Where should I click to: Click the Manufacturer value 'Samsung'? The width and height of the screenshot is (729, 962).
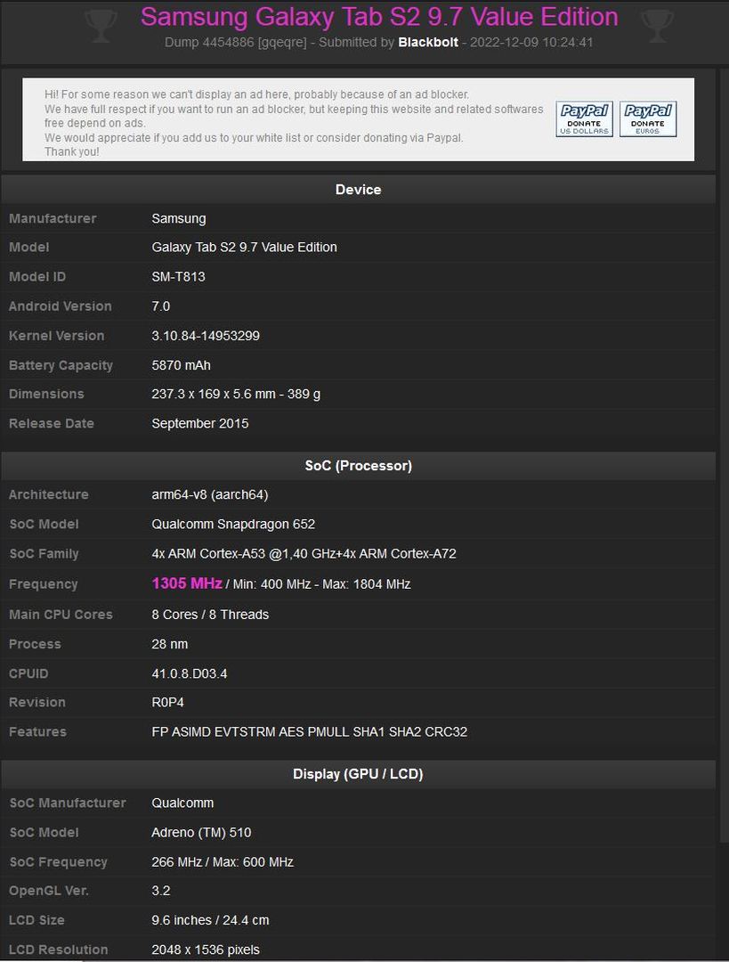(179, 218)
